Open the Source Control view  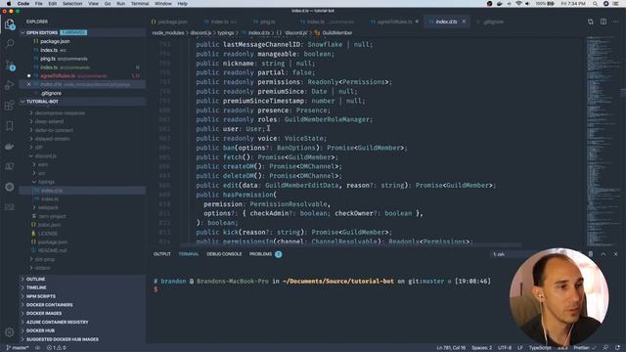click(10, 65)
